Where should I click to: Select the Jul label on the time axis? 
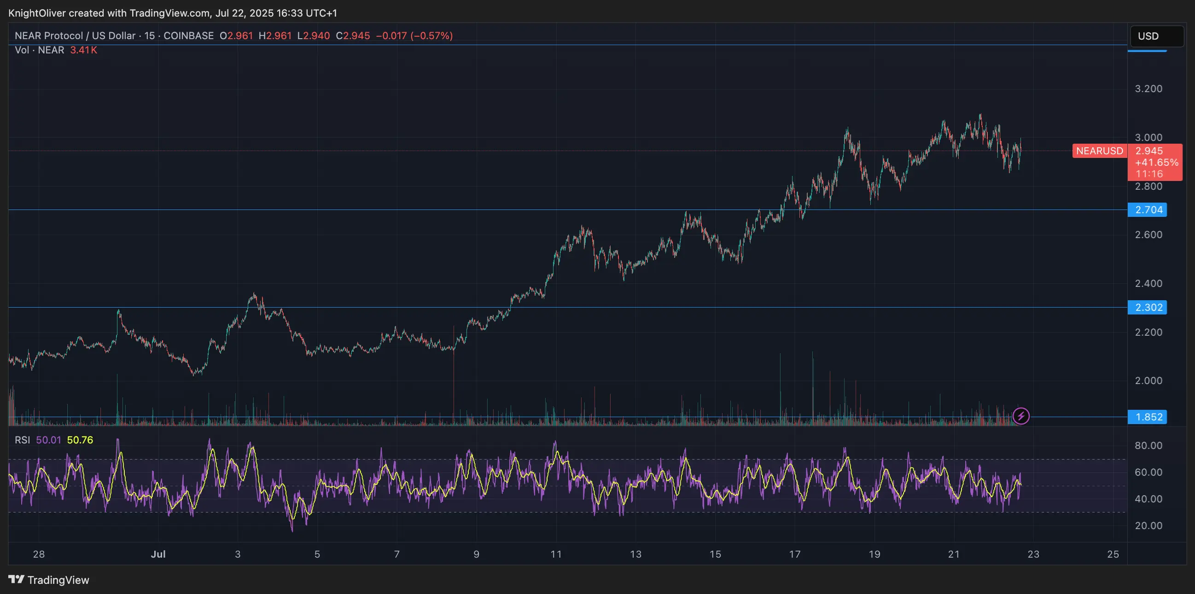click(159, 553)
